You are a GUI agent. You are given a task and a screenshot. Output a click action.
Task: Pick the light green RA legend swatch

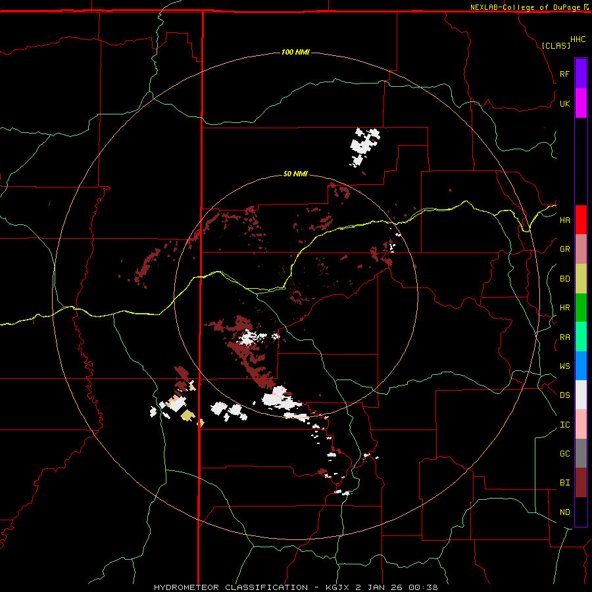click(581, 337)
